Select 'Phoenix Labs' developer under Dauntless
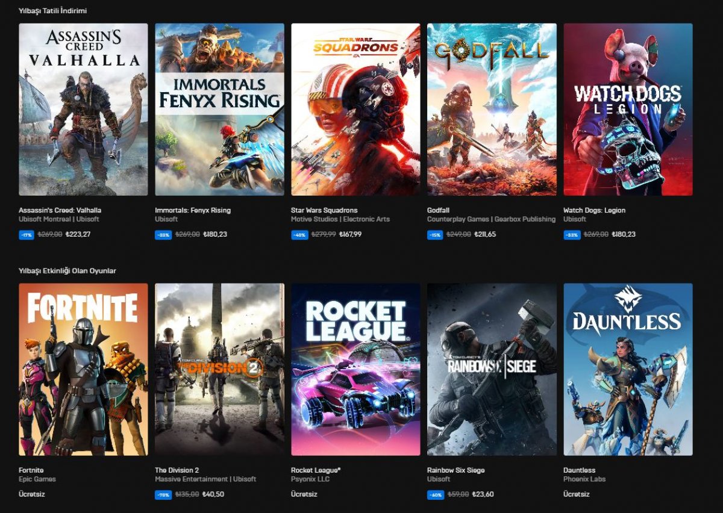 pos(584,479)
